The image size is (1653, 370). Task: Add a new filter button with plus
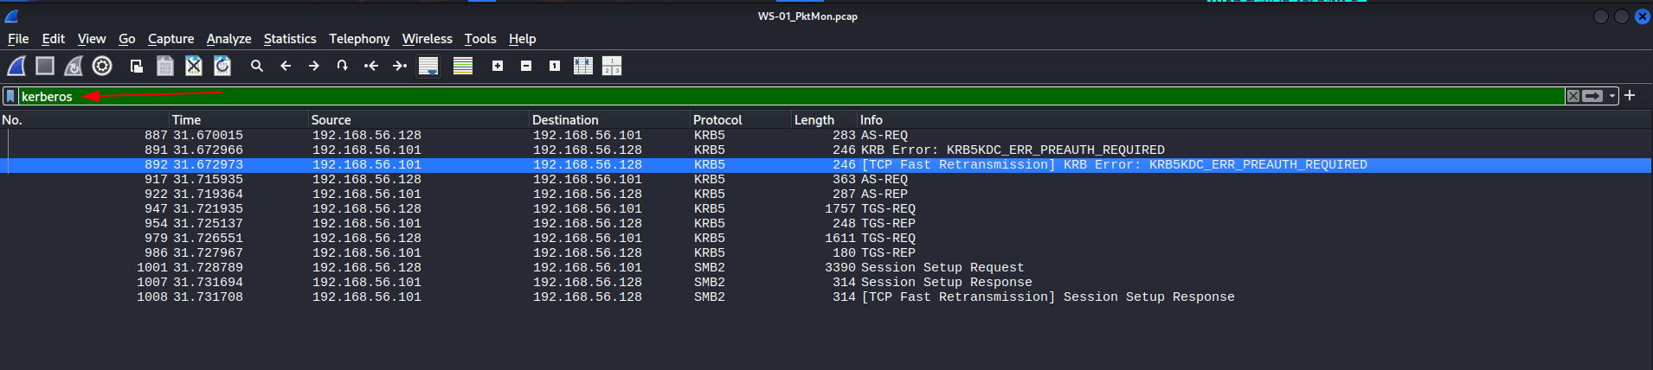click(x=1630, y=95)
